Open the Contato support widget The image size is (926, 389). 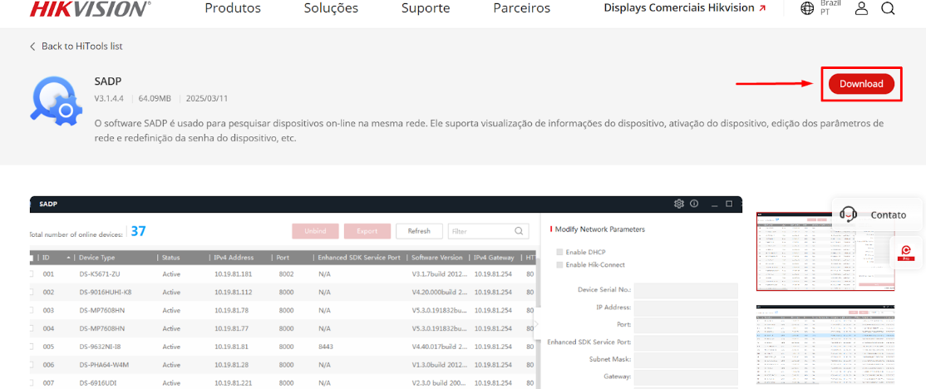(x=879, y=215)
